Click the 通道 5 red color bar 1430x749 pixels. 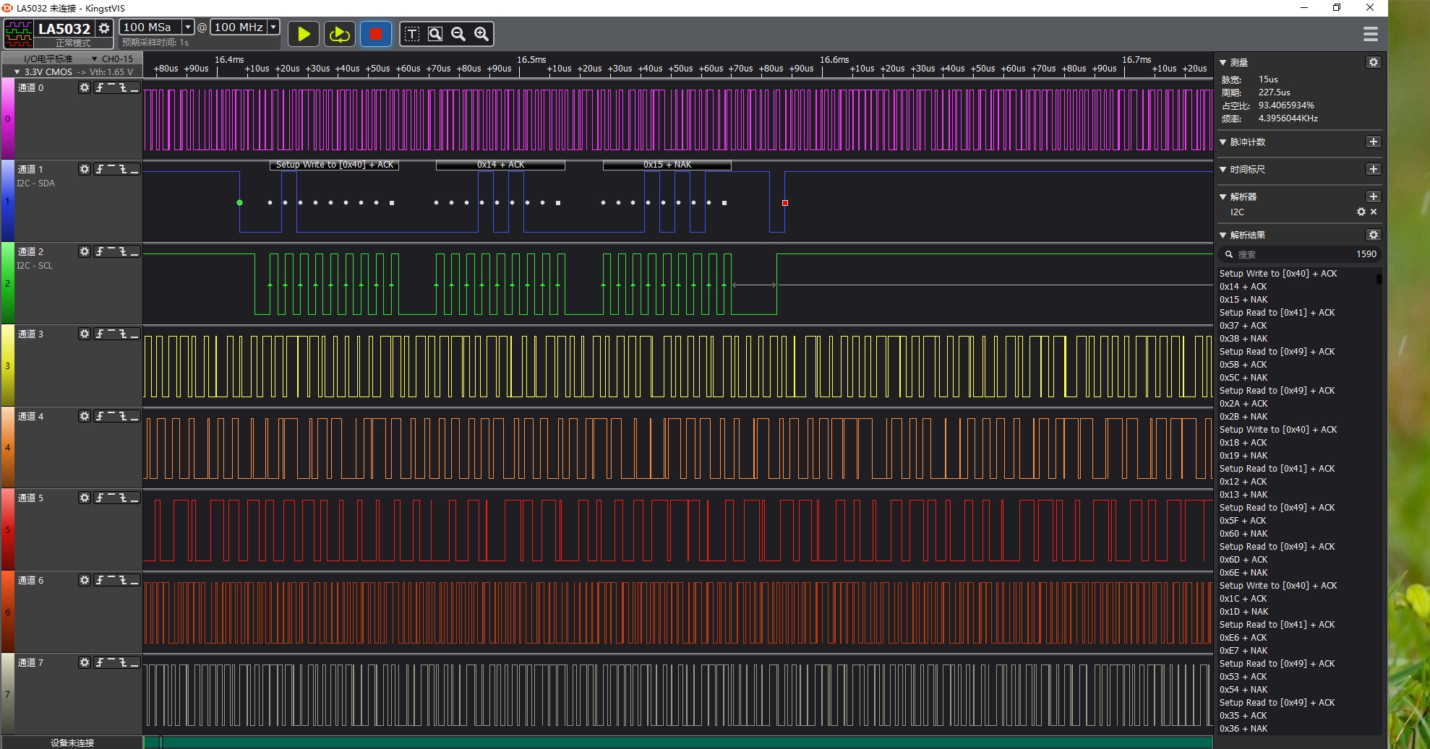(7, 529)
